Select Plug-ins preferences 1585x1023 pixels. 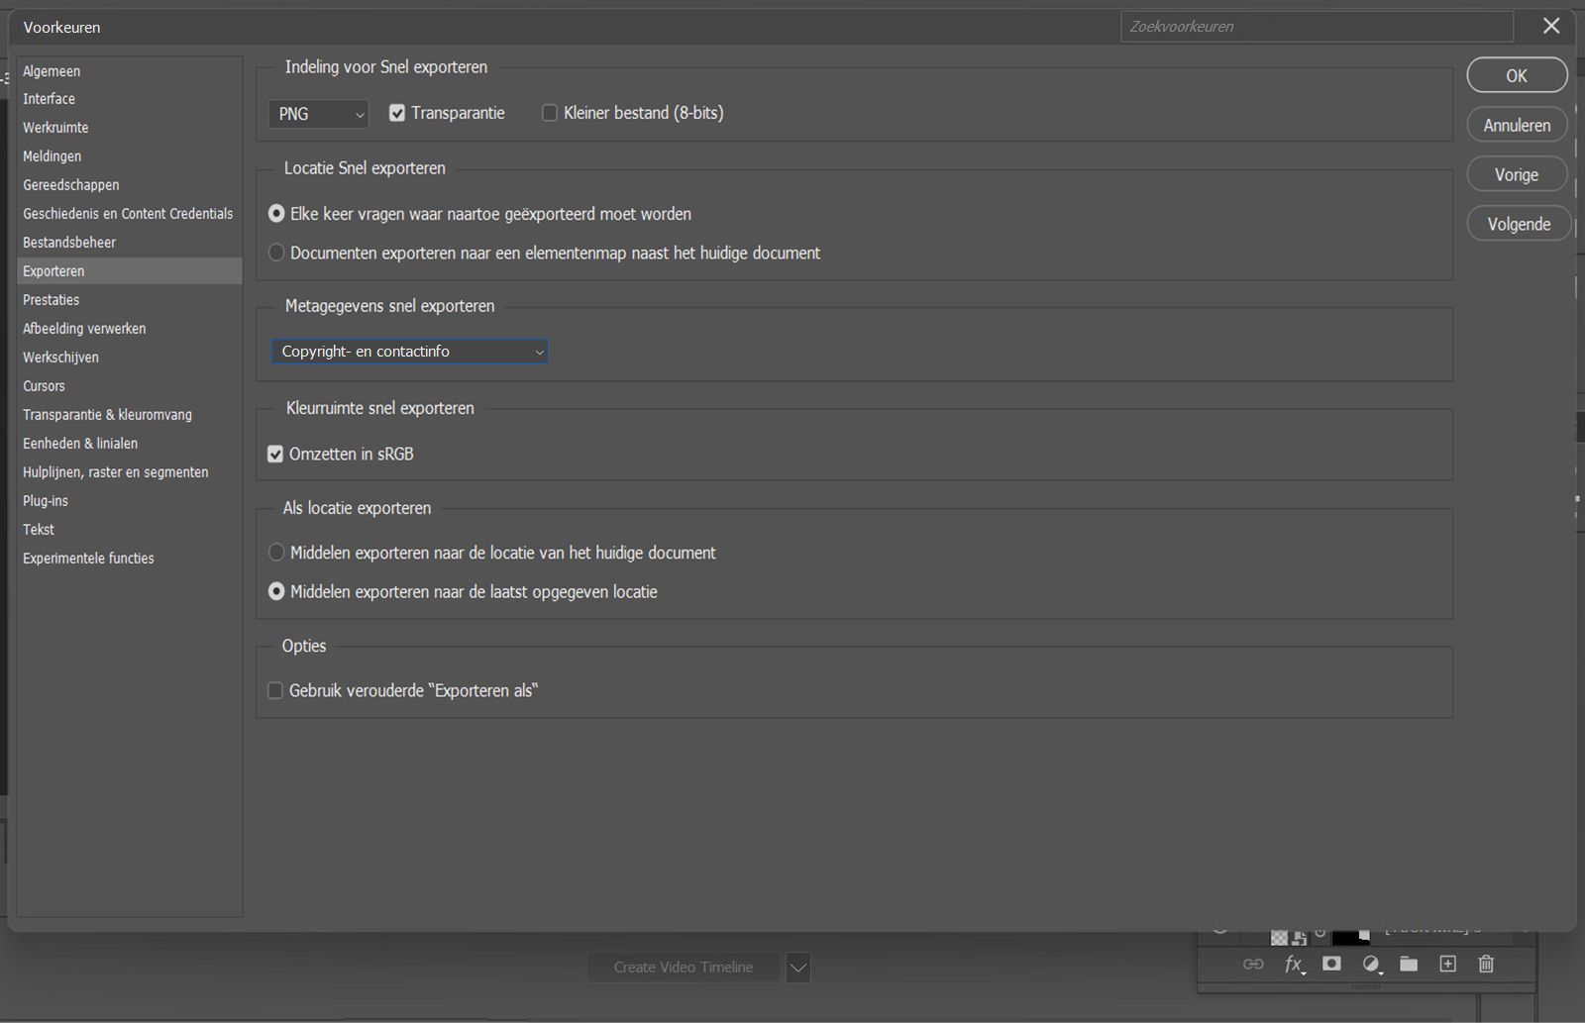(x=46, y=501)
